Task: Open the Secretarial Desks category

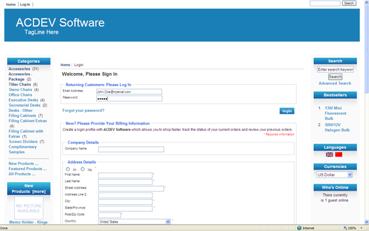Action: (x=24, y=105)
